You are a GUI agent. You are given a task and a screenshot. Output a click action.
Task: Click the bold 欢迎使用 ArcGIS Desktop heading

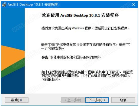[x=80, y=15]
